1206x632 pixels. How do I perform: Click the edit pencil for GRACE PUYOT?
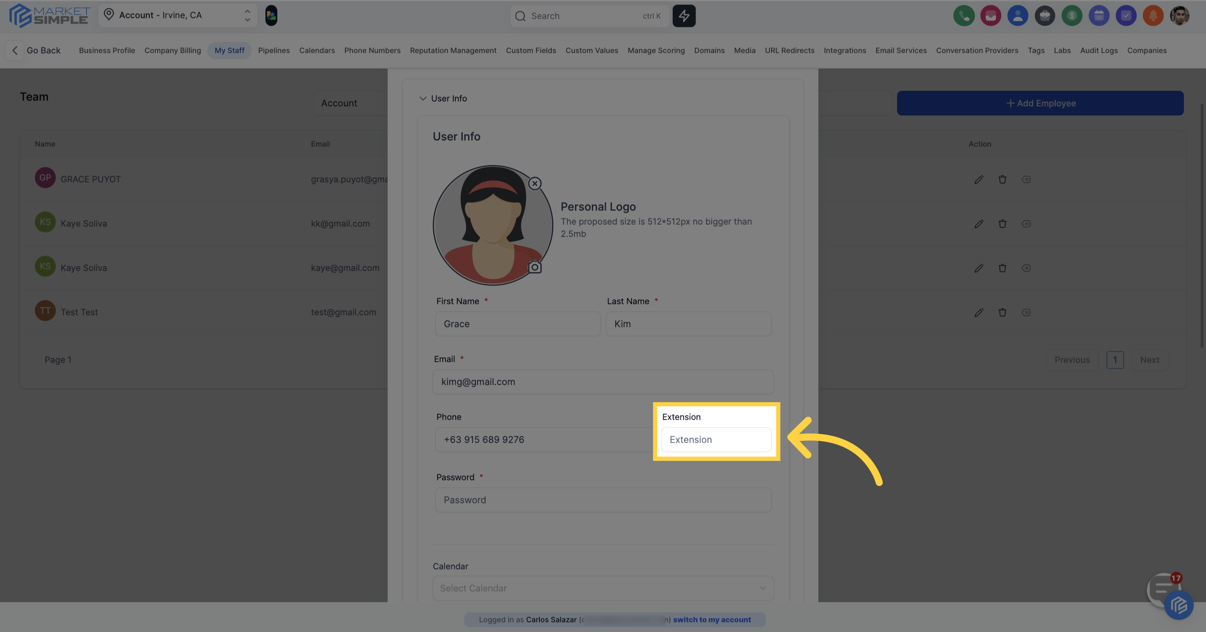978,179
